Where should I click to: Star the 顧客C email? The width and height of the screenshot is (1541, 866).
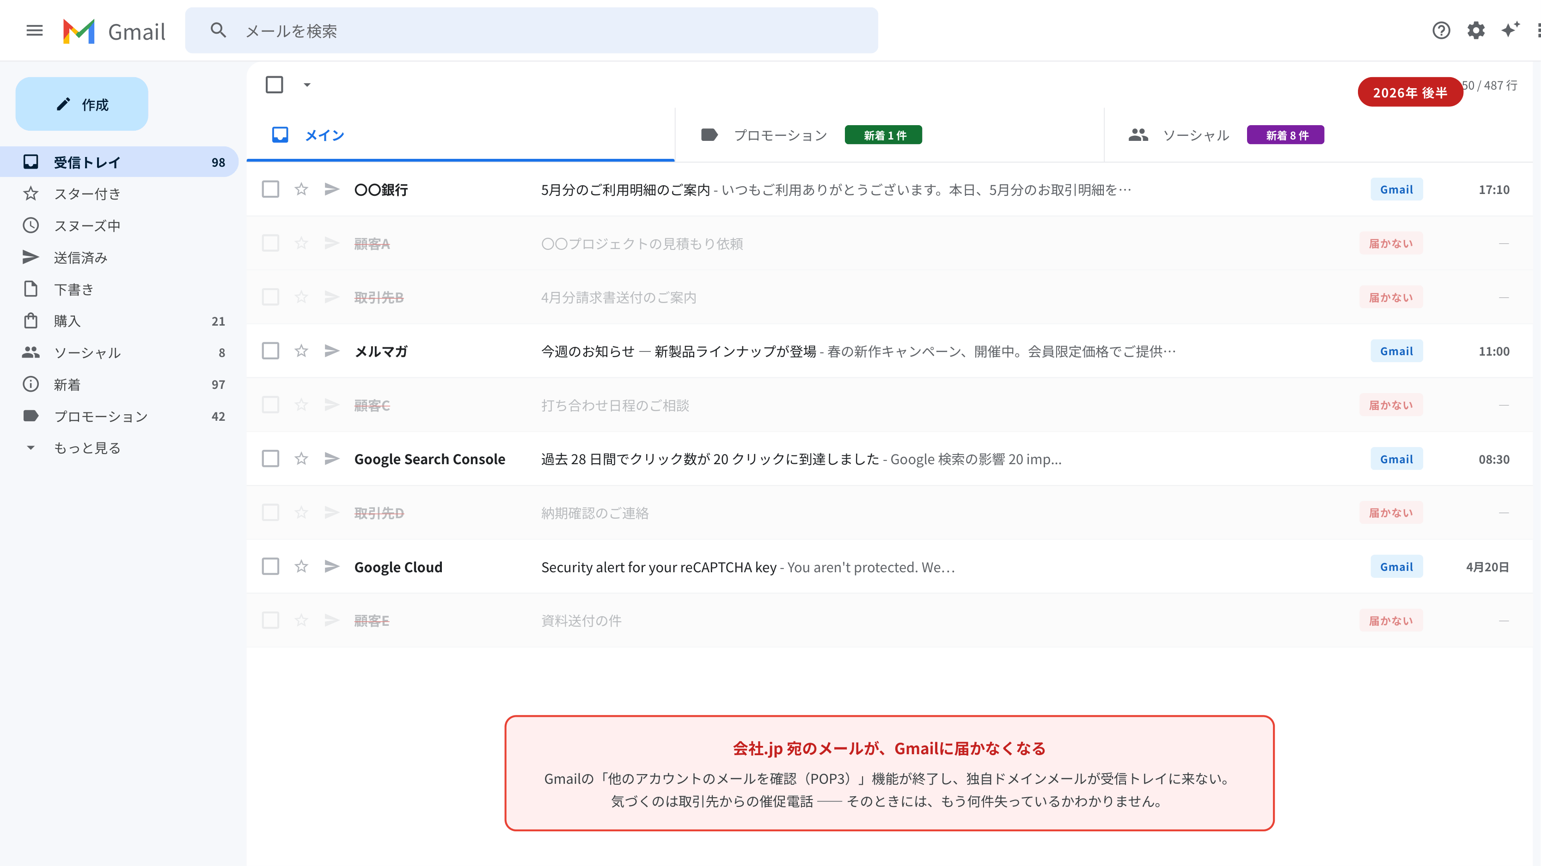[x=301, y=405]
